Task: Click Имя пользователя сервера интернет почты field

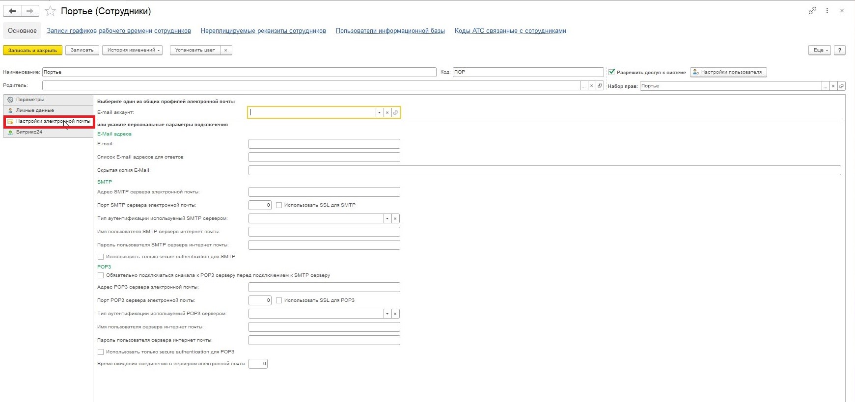Action: [x=324, y=327]
